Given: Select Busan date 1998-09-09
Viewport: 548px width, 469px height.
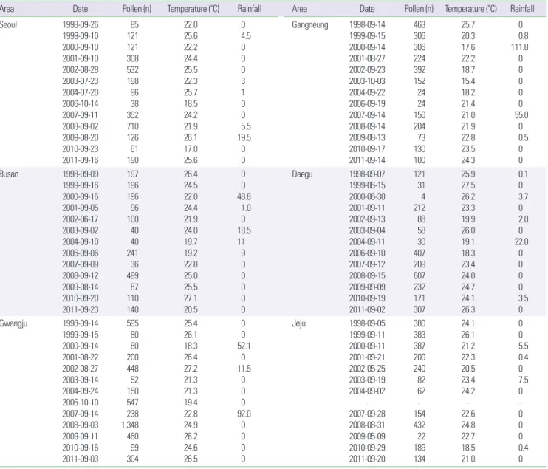Looking at the screenshot, I should [x=81, y=174].
